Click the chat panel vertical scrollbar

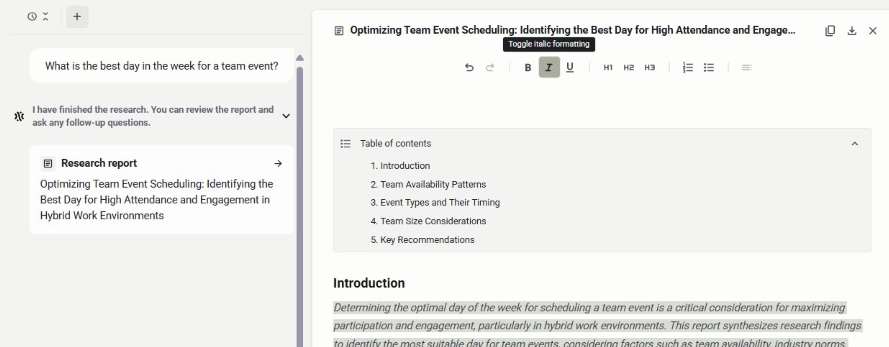[x=300, y=207]
